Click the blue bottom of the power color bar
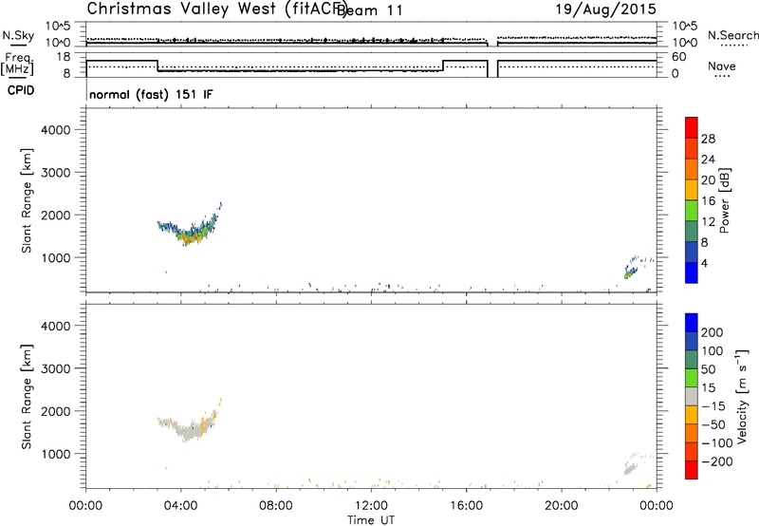 (692, 272)
